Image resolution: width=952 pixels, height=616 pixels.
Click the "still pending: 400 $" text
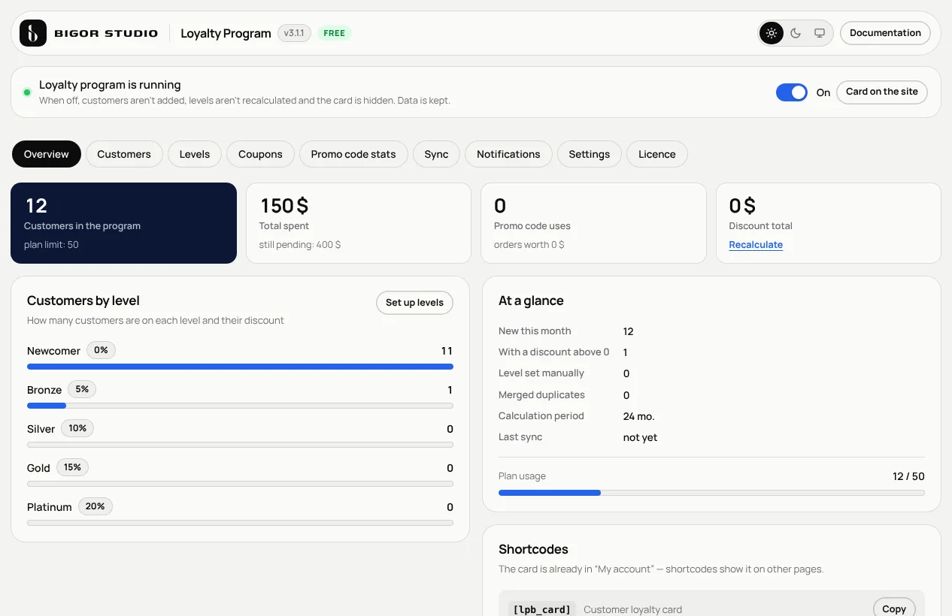click(x=300, y=245)
